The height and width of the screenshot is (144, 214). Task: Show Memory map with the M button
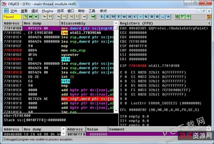(x=113, y=17)
